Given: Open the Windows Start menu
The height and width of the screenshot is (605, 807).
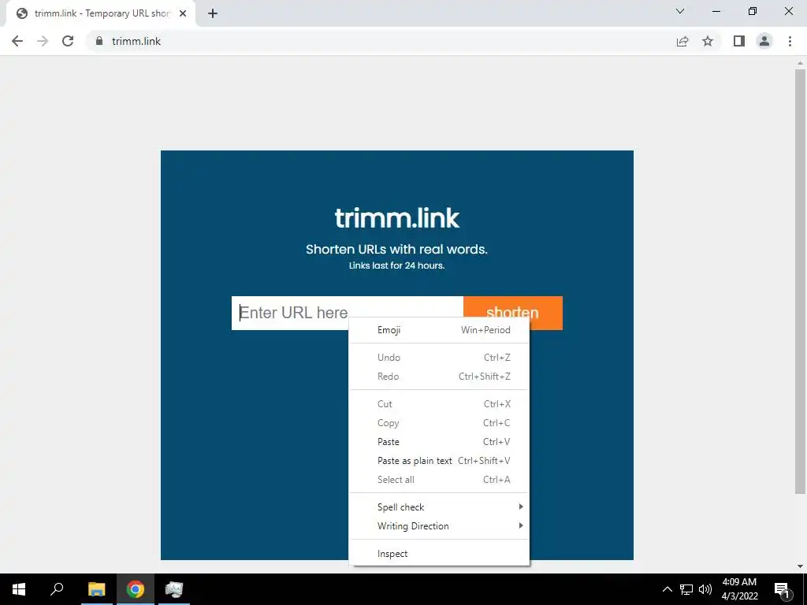Looking at the screenshot, I should [x=19, y=589].
